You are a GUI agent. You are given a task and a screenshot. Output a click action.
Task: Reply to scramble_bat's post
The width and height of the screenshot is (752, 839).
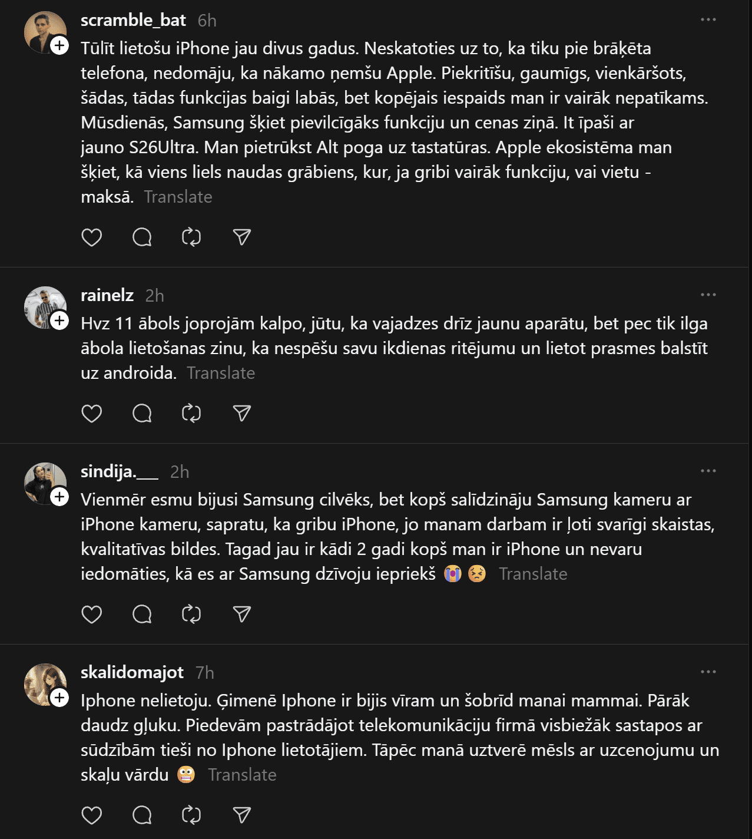(x=142, y=237)
